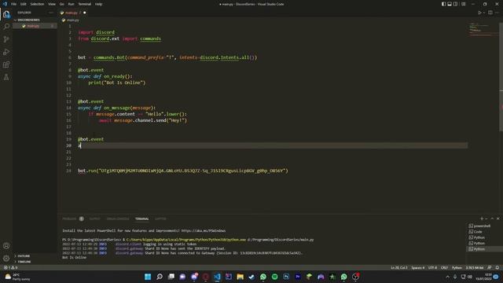This screenshot has width=503, height=283.
Task: Click the Split Editor icon
Action: 490,13
